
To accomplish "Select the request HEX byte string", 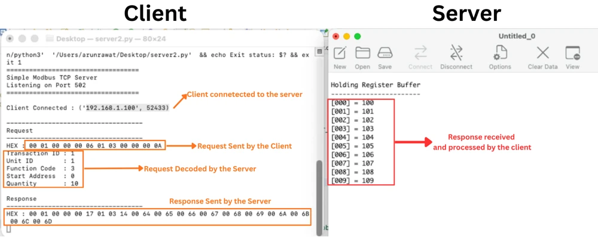I will 95,146.
